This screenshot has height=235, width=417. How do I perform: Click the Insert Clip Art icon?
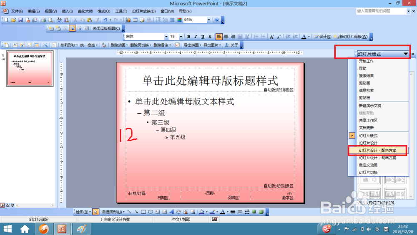(186, 212)
